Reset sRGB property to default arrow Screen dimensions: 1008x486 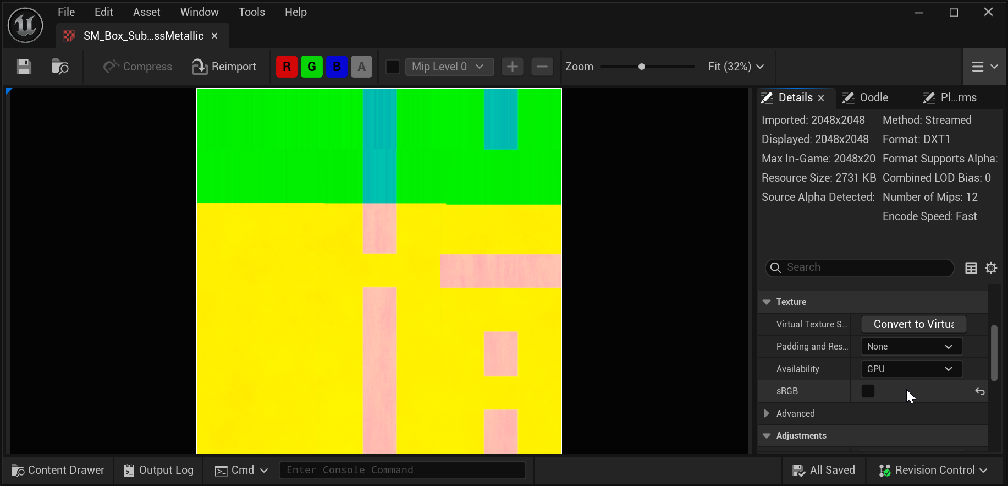[979, 391]
